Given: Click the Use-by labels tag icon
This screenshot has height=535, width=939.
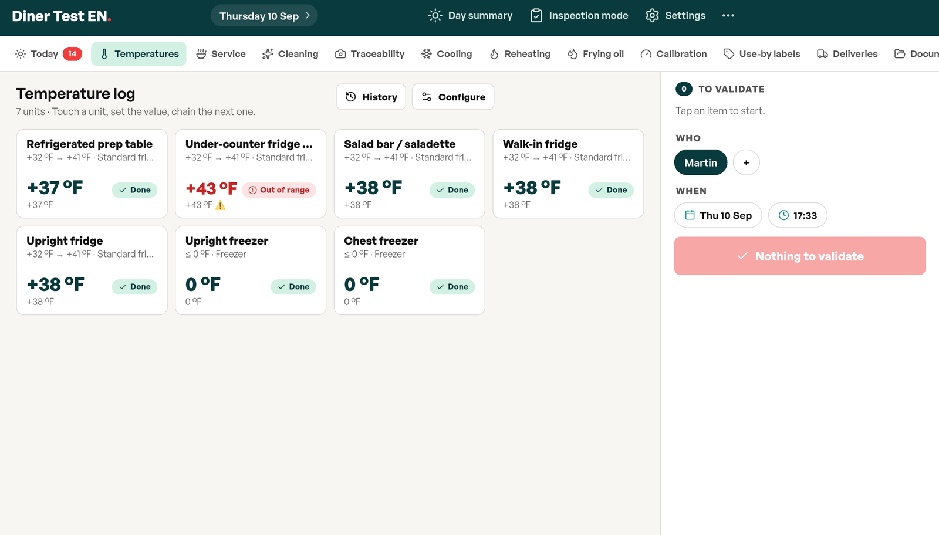Looking at the screenshot, I should 729,54.
